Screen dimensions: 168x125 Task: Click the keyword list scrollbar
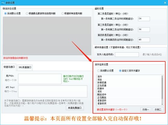[162, 88]
